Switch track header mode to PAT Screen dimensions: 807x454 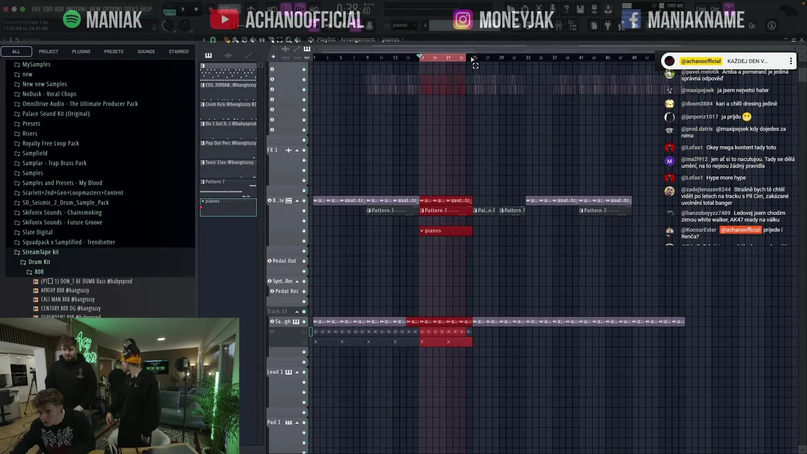[x=307, y=58]
